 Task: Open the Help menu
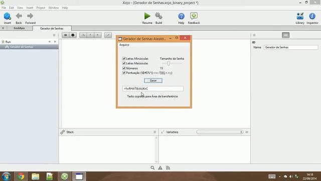coord(65,8)
